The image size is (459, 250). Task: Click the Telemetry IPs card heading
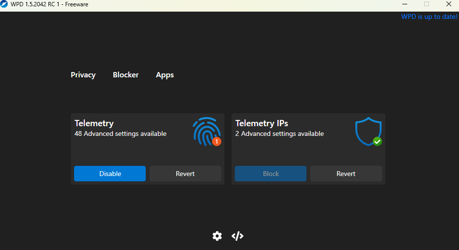[262, 123]
